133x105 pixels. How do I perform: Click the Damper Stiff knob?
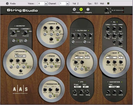[52, 28]
